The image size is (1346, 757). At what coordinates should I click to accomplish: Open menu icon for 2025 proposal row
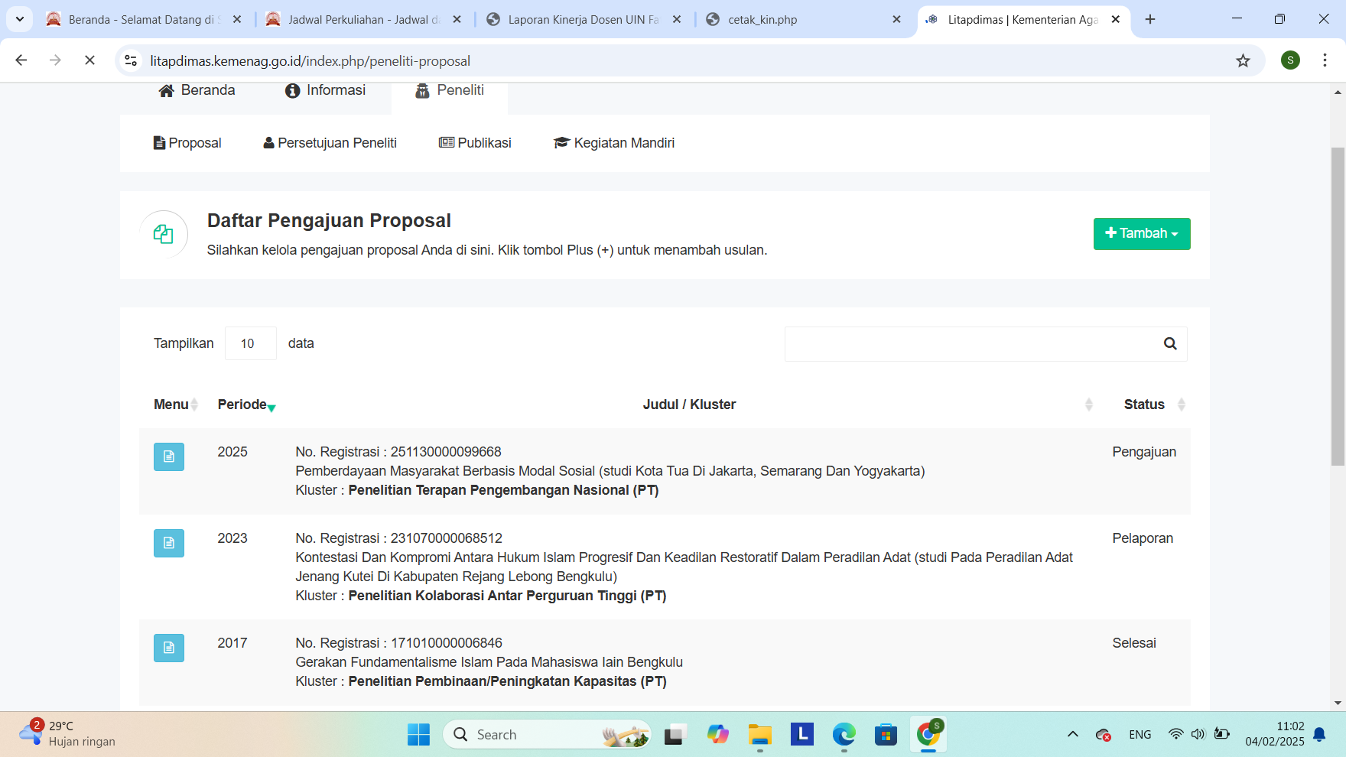click(x=168, y=456)
